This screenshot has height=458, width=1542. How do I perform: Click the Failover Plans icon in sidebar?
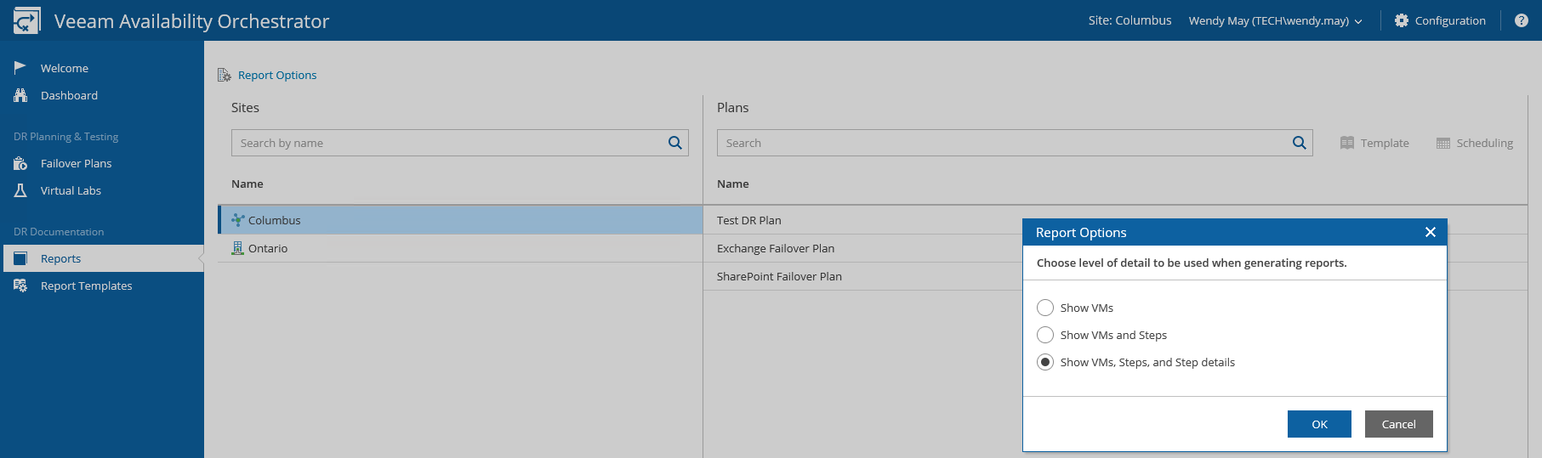20,163
